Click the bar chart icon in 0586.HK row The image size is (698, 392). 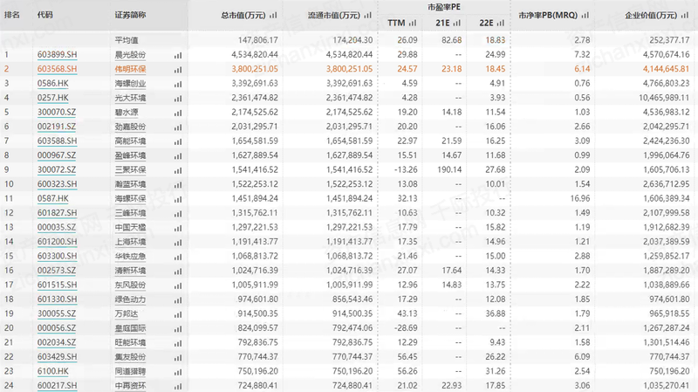pos(178,84)
